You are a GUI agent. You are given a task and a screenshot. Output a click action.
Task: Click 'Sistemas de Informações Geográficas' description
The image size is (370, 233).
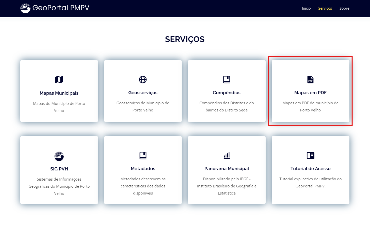click(x=59, y=186)
